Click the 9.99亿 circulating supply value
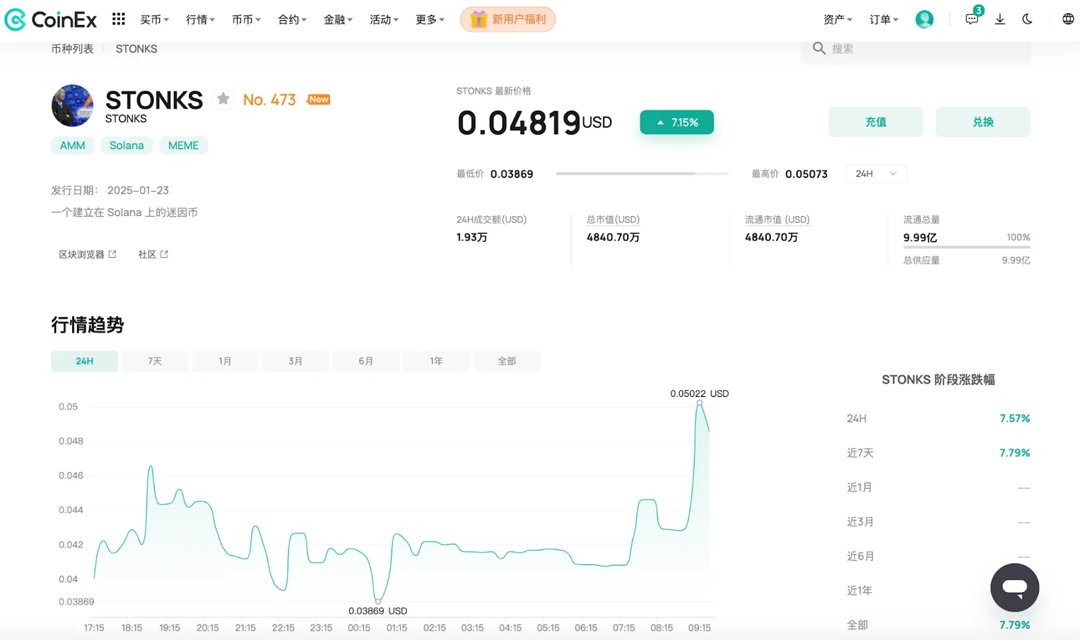This screenshot has height=640, width=1080. click(920, 238)
